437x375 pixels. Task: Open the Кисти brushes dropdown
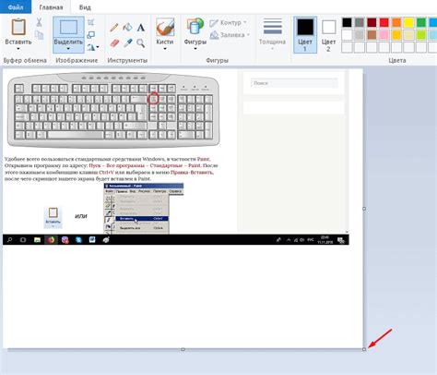tap(165, 49)
